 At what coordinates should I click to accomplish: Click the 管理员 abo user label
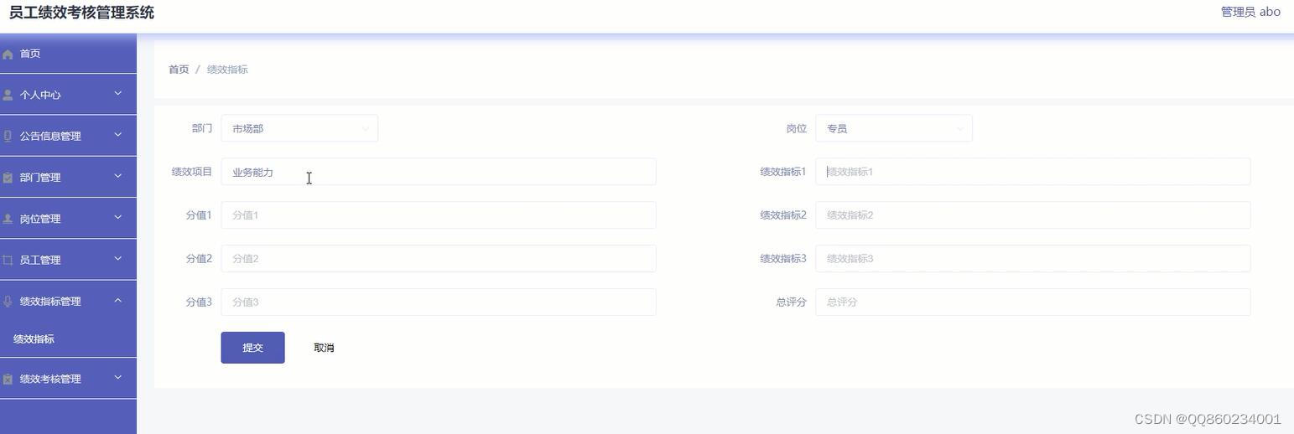pos(1250,12)
